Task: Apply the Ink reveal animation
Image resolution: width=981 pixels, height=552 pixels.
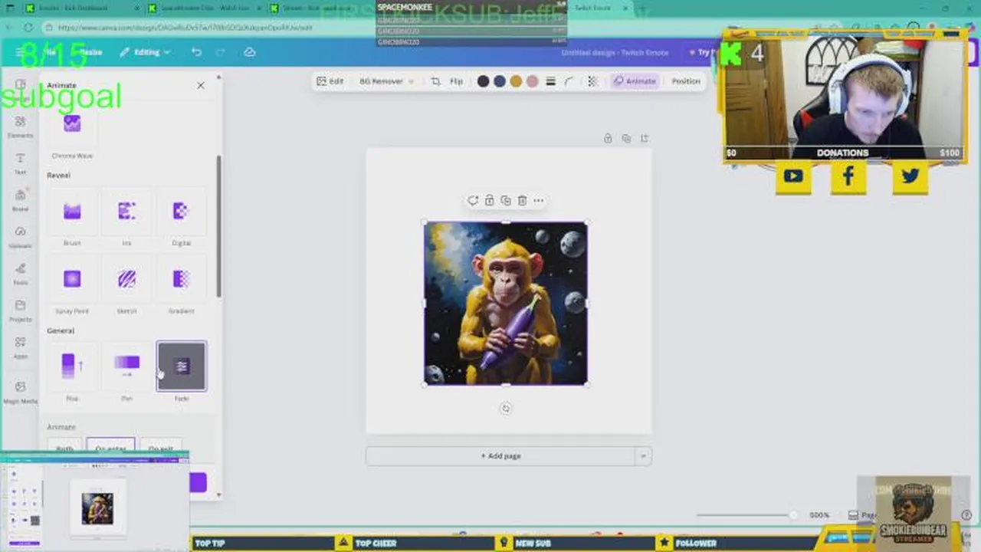Action: pyautogui.click(x=126, y=212)
